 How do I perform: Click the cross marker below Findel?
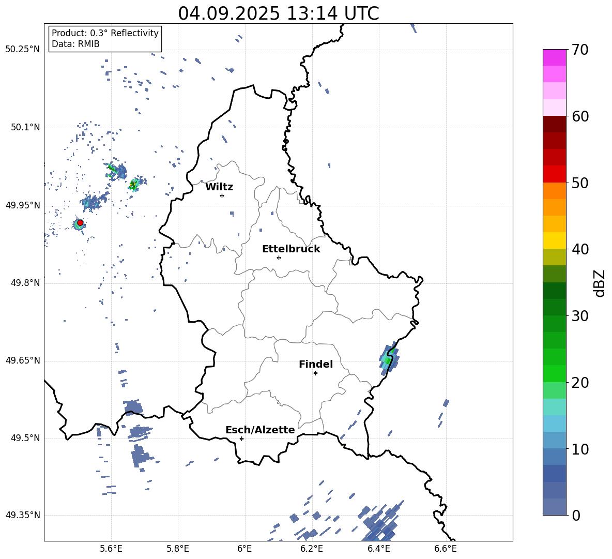coord(315,373)
